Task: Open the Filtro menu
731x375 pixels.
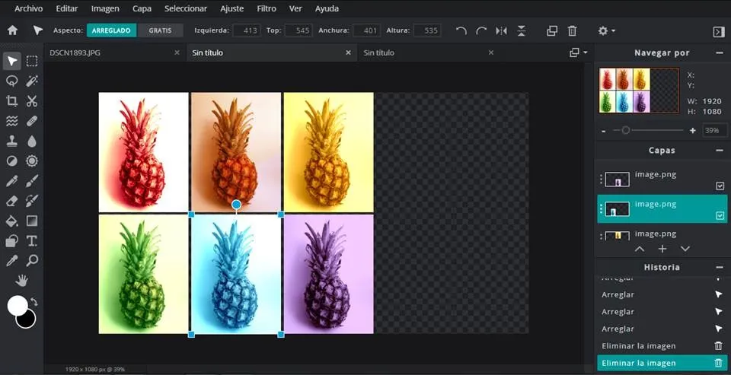Action: (x=267, y=8)
